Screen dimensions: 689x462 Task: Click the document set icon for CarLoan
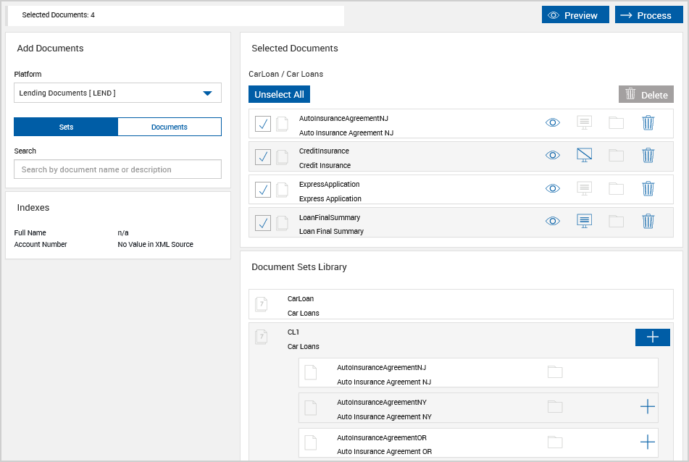tap(262, 304)
